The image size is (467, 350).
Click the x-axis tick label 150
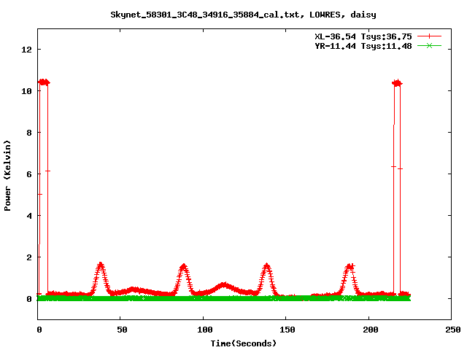pyautogui.click(x=287, y=330)
